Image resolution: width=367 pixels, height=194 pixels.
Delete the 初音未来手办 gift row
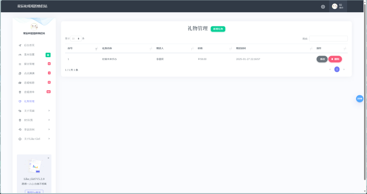click(335, 59)
